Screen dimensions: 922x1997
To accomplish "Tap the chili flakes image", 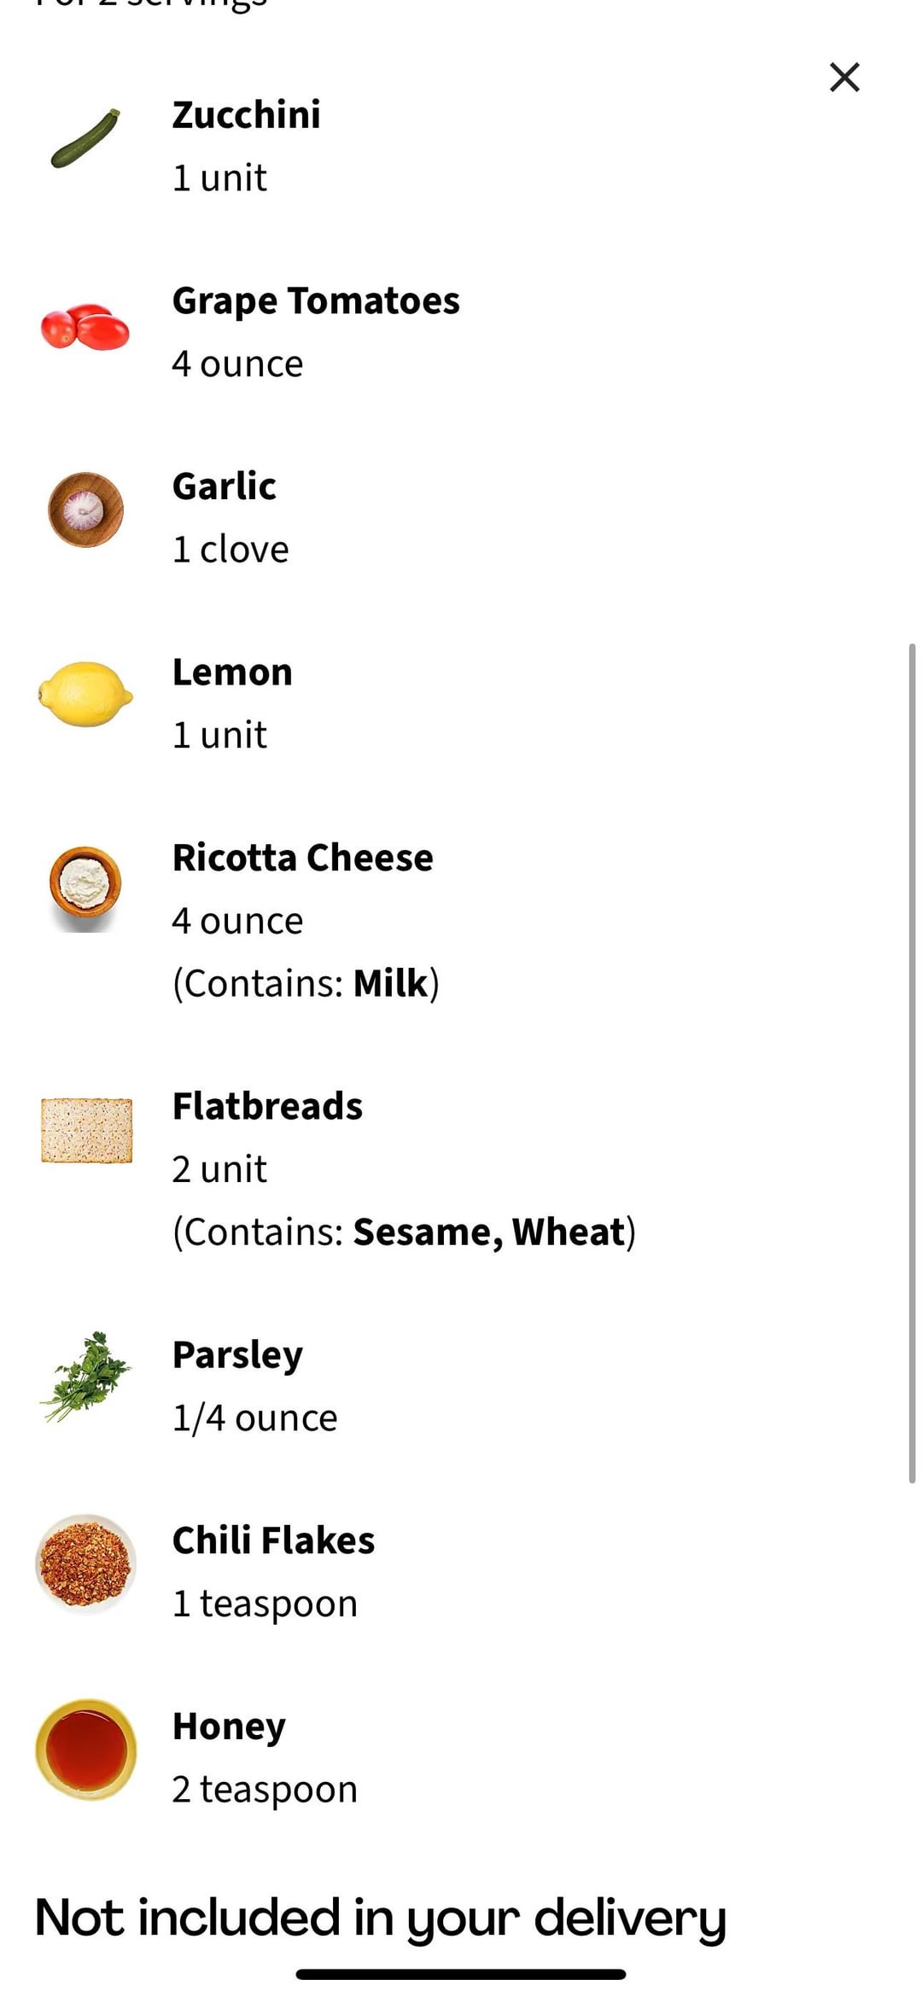I will (85, 1564).
